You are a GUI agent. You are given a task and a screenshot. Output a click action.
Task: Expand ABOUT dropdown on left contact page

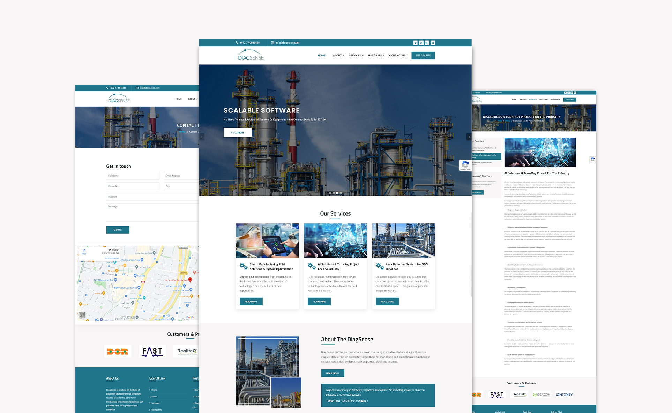pyautogui.click(x=193, y=99)
